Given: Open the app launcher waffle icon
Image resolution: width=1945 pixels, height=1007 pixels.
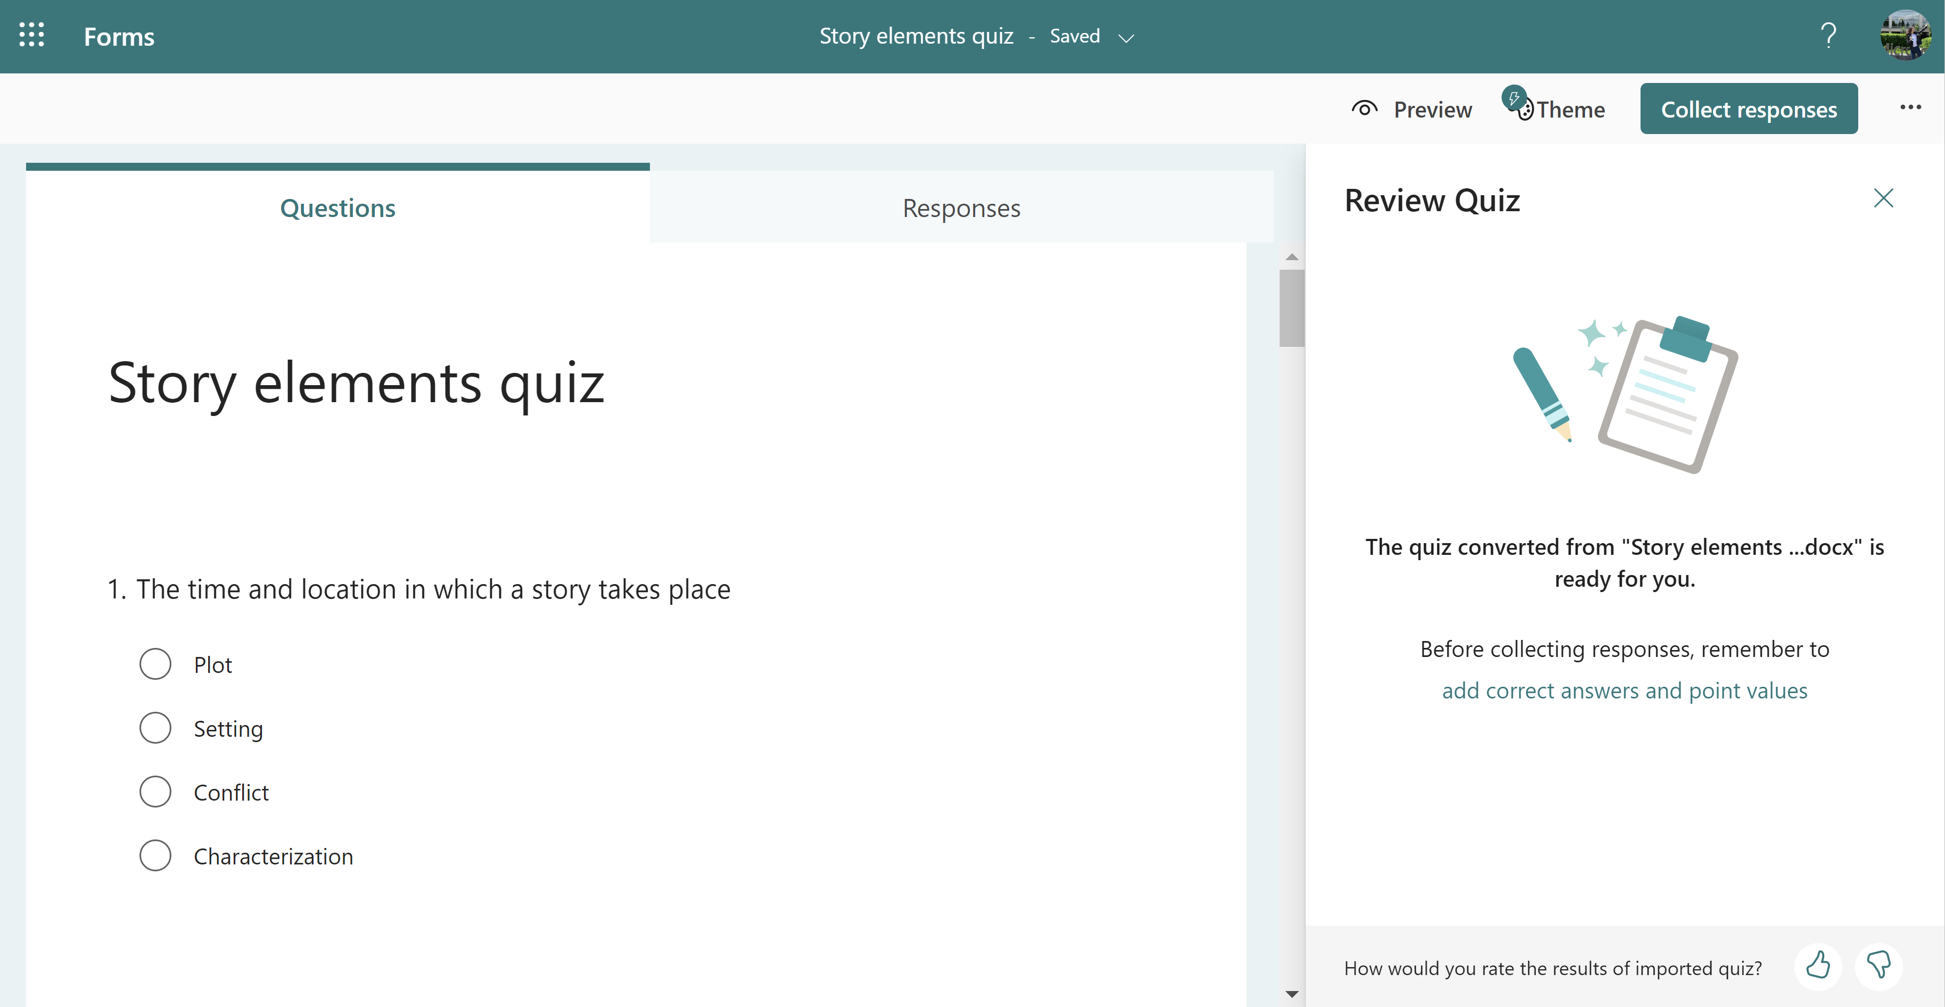Looking at the screenshot, I should tap(31, 36).
